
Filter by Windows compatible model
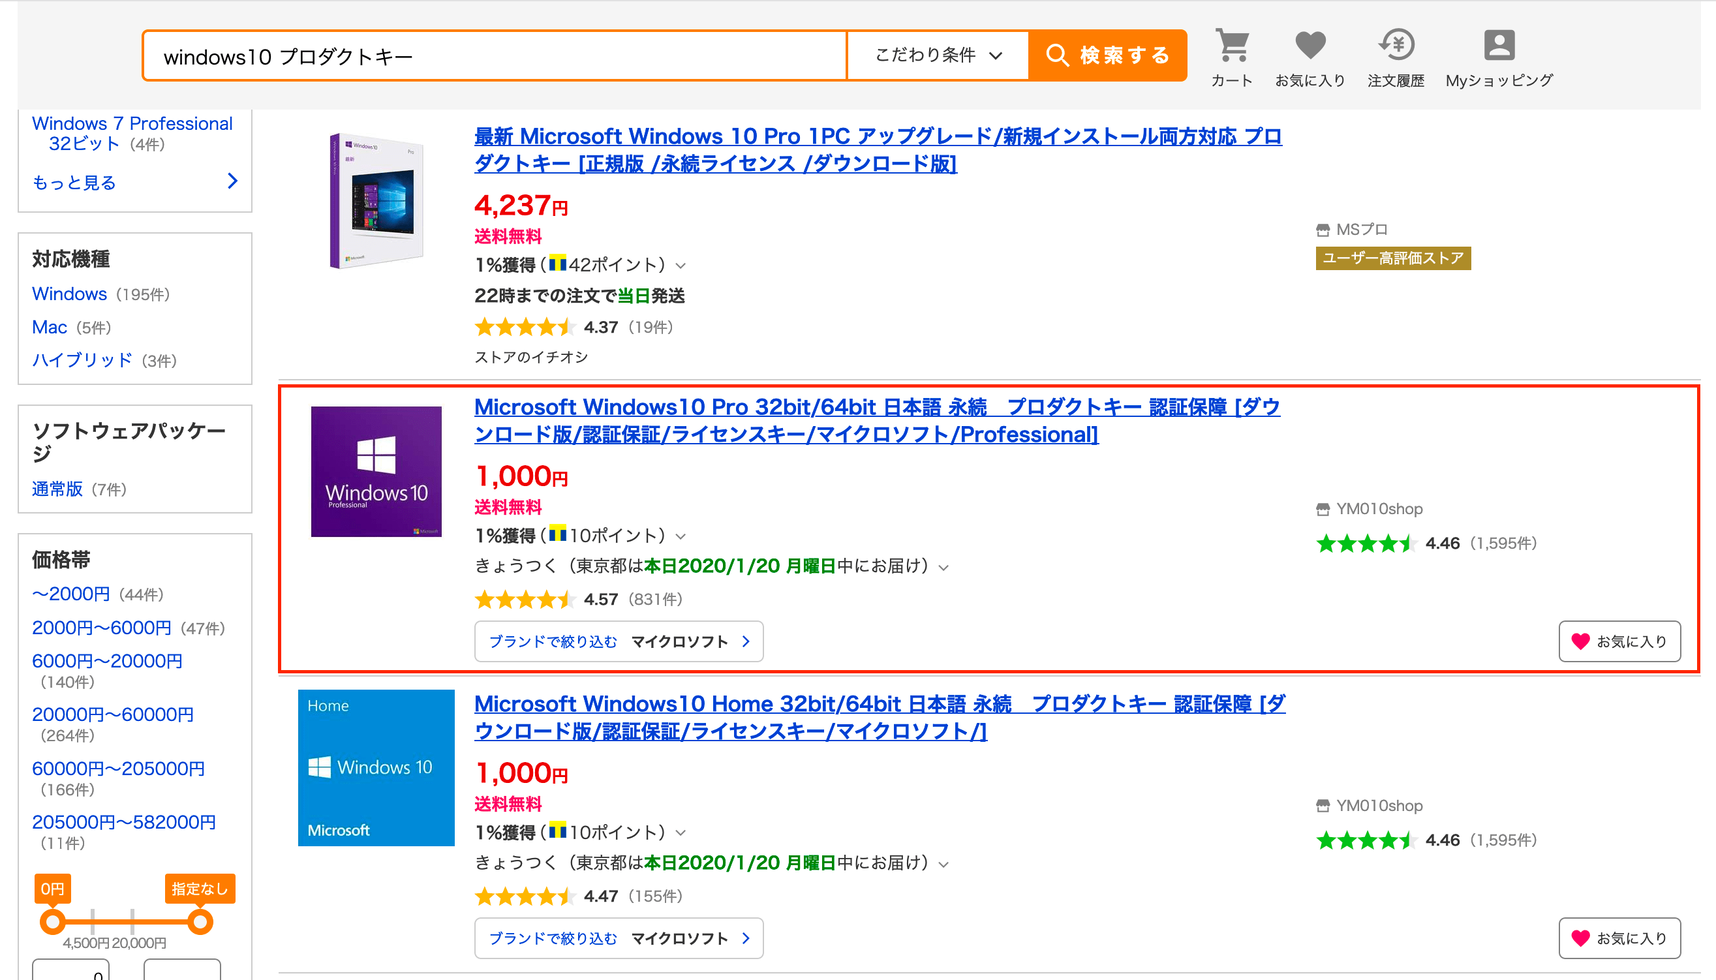(69, 294)
